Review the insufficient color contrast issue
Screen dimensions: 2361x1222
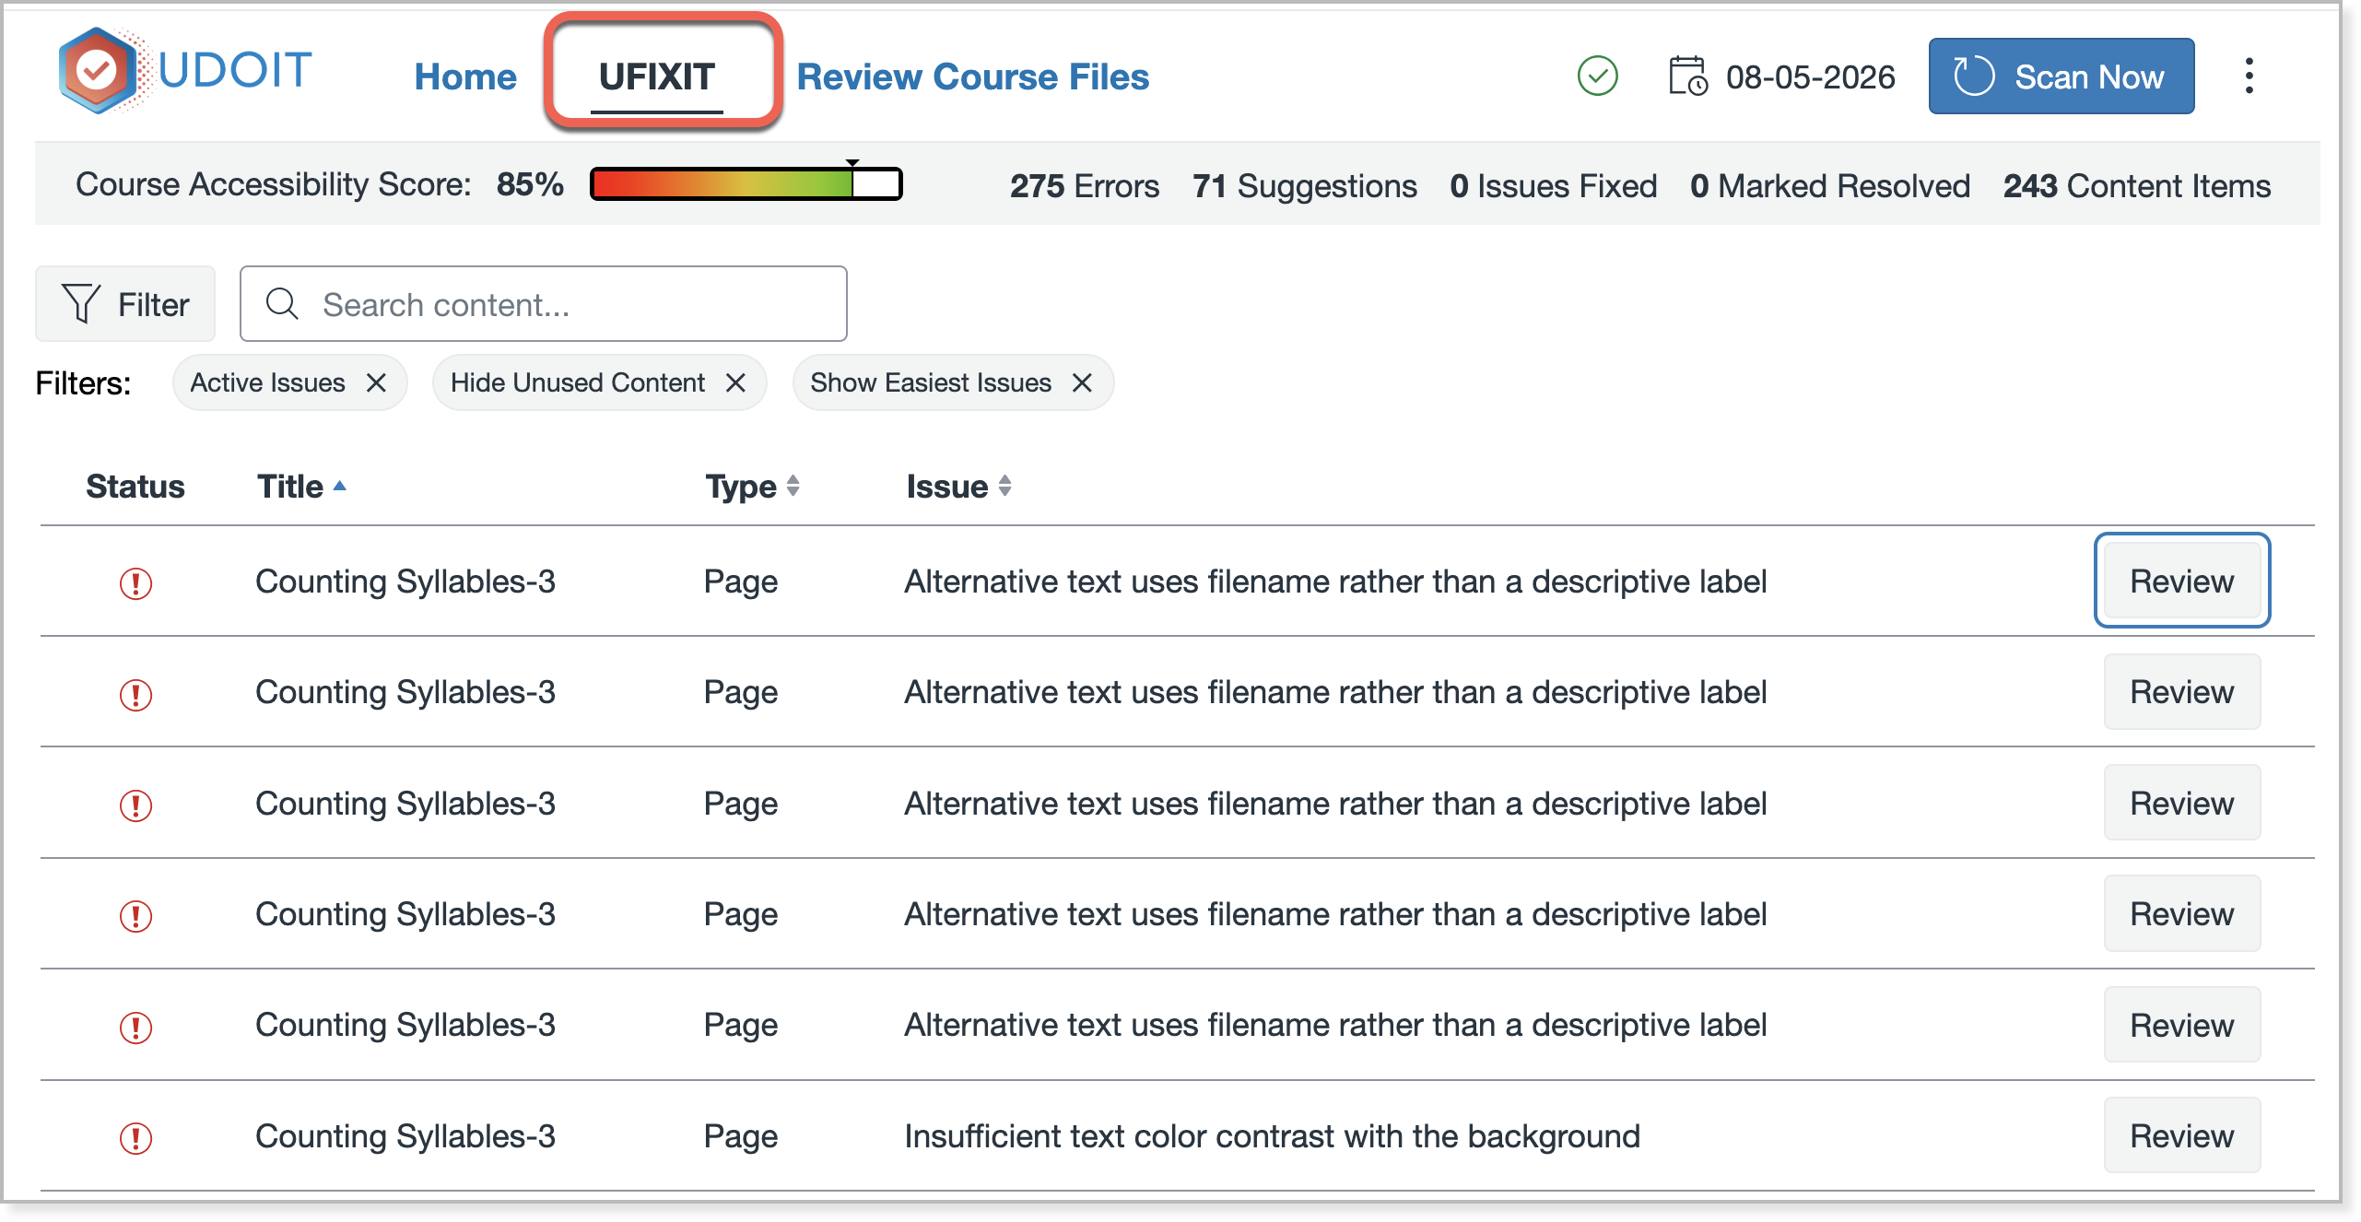[x=2182, y=1135]
